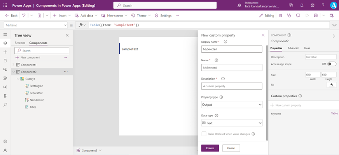The width and height of the screenshot is (339, 155).
Task: Click the Create button
Action: [x=210, y=148]
